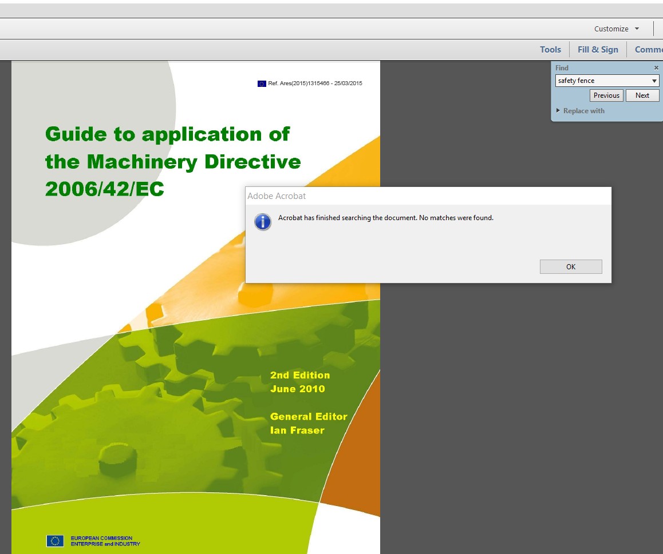This screenshot has height=554, width=663.
Task: Click the green Machinery Directive title text
Action: pyautogui.click(x=173, y=162)
